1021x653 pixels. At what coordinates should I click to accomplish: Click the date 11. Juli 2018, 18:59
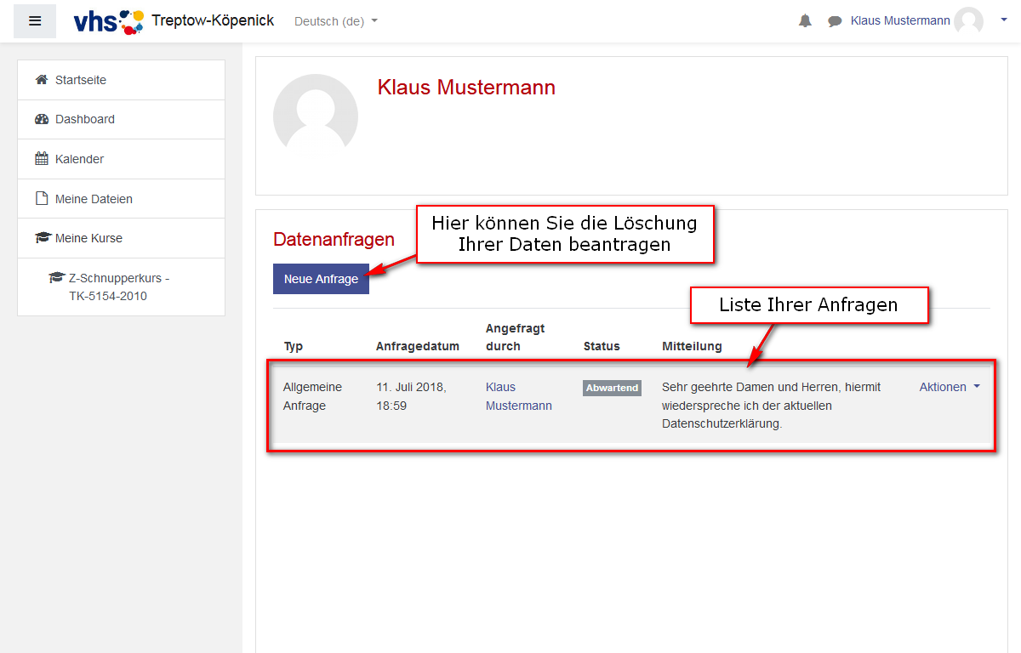tap(412, 396)
